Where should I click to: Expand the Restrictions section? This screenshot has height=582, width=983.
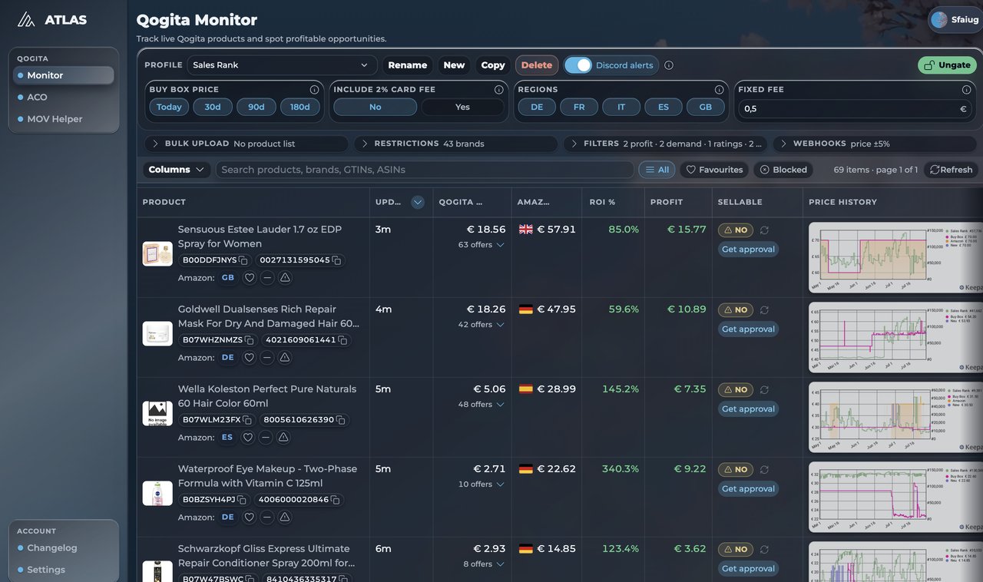click(x=455, y=144)
